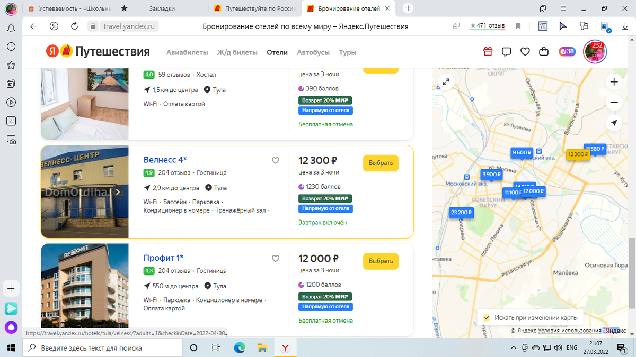Viewport: 636px width, 357px height.
Task: Open hostel room photo thumbnail
Action: tap(84, 104)
